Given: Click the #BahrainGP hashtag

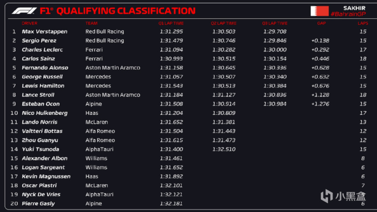Looking at the screenshot, I should click(x=348, y=14).
